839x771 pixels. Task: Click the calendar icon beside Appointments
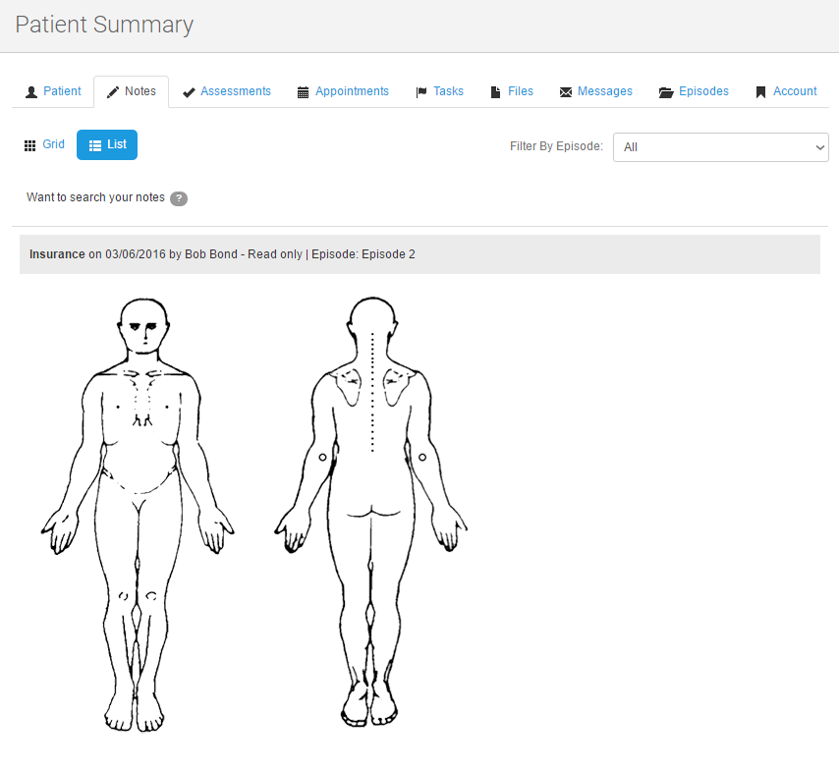pyautogui.click(x=303, y=92)
